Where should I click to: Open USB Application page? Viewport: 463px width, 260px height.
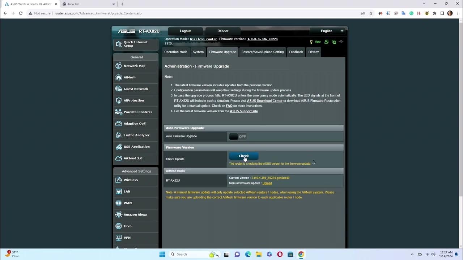coord(136,147)
